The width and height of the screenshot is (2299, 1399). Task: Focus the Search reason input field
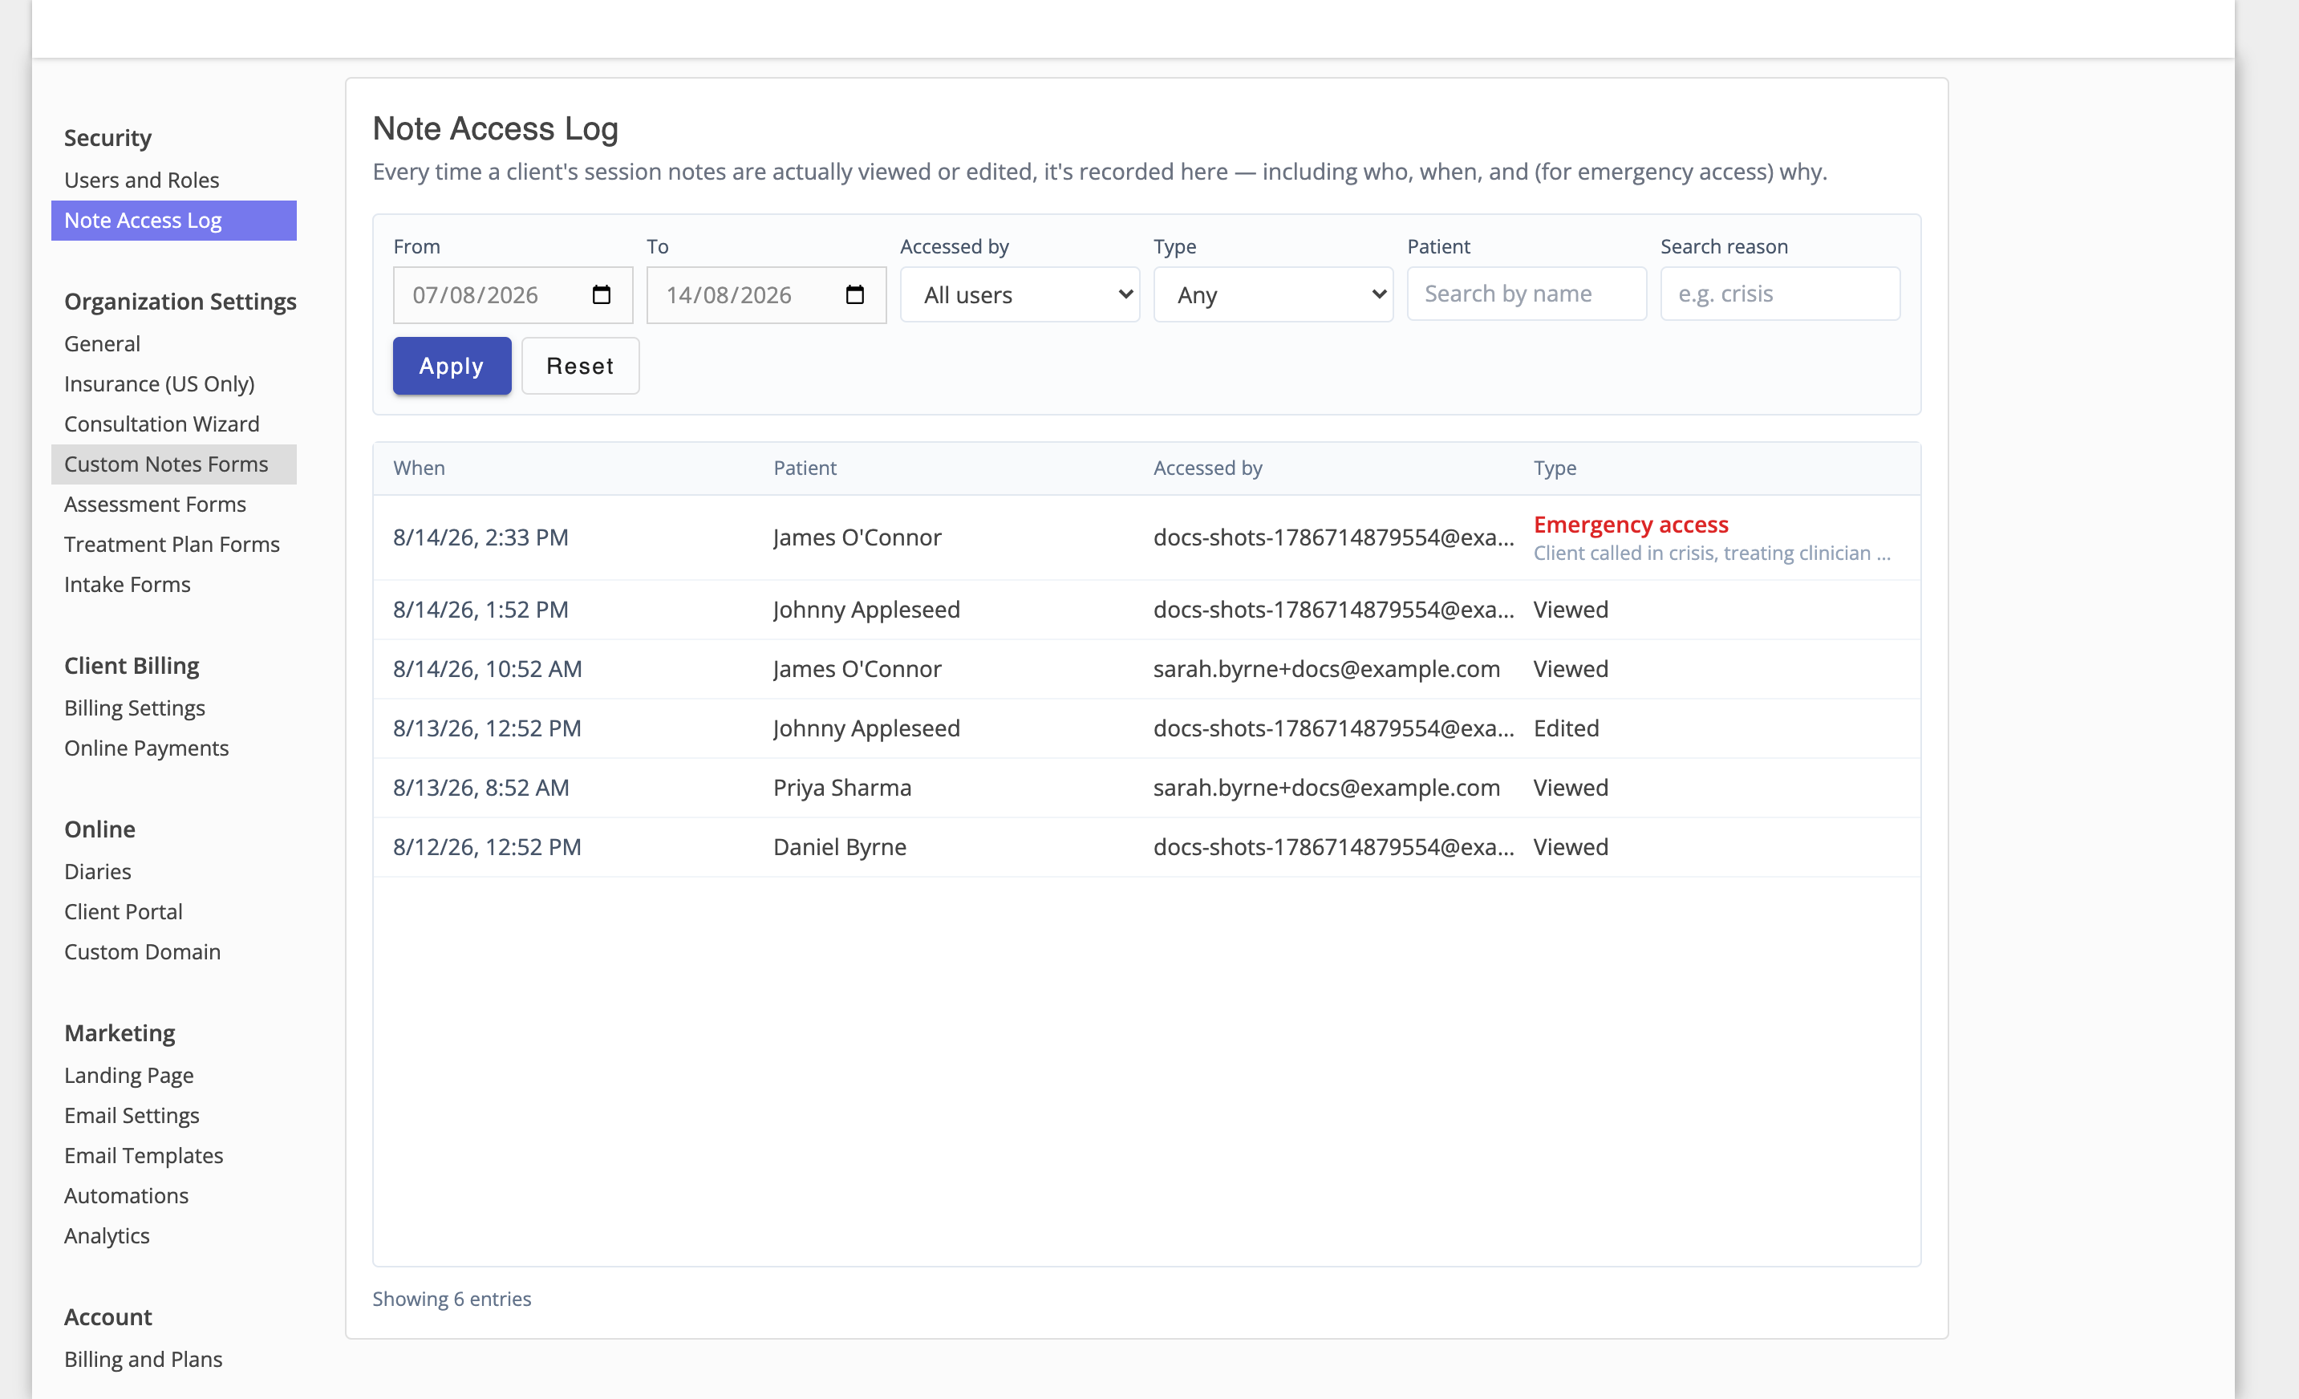[x=1780, y=294]
